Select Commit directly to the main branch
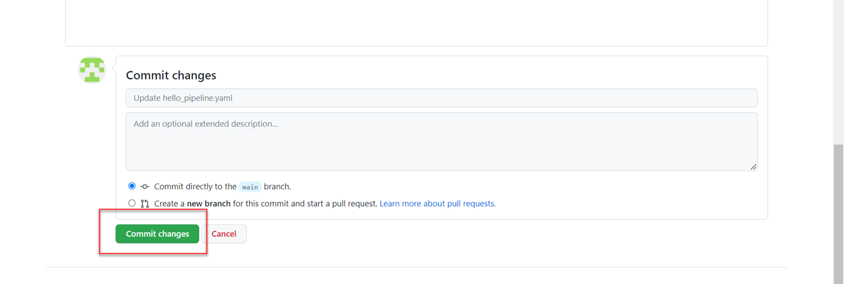This screenshot has height=284, width=844. click(132, 186)
